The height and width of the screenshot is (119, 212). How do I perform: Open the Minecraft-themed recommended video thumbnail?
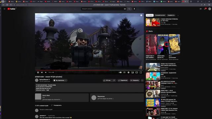[153, 76]
